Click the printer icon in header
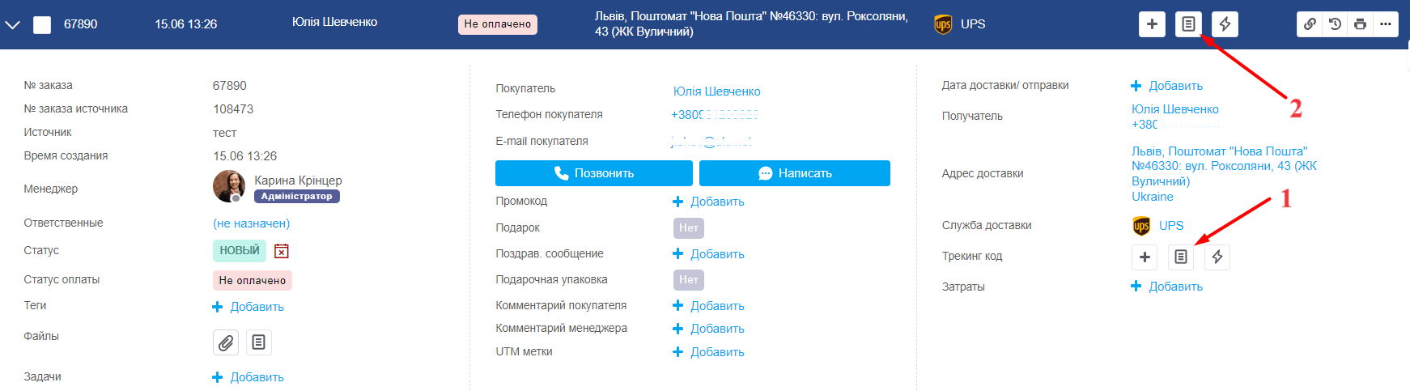Image resolution: width=1410 pixels, height=391 pixels. [1360, 24]
